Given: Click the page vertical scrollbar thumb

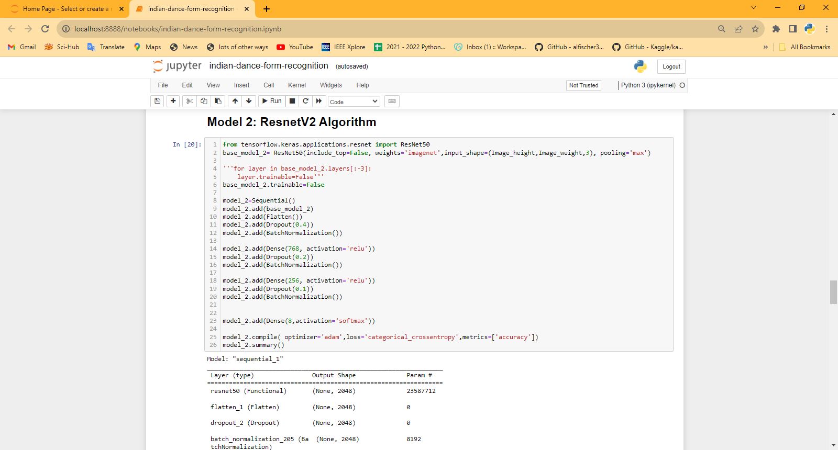Looking at the screenshot, I should click(x=833, y=292).
